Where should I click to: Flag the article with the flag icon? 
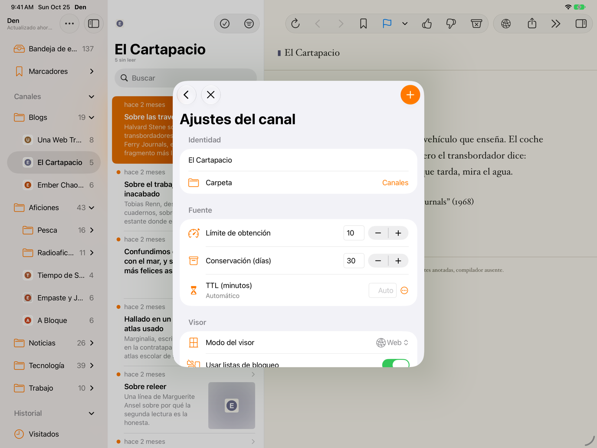coord(387,23)
